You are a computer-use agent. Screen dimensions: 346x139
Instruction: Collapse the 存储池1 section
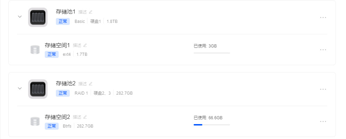click(x=20, y=17)
